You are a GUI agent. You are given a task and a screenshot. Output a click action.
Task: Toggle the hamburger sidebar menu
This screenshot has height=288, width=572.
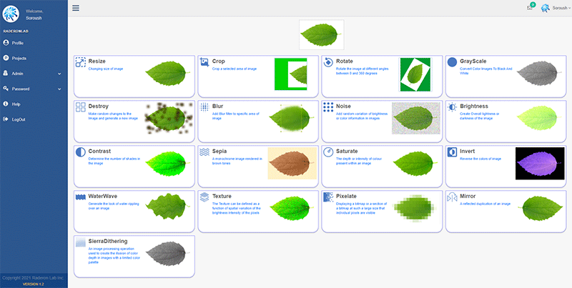(76, 8)
